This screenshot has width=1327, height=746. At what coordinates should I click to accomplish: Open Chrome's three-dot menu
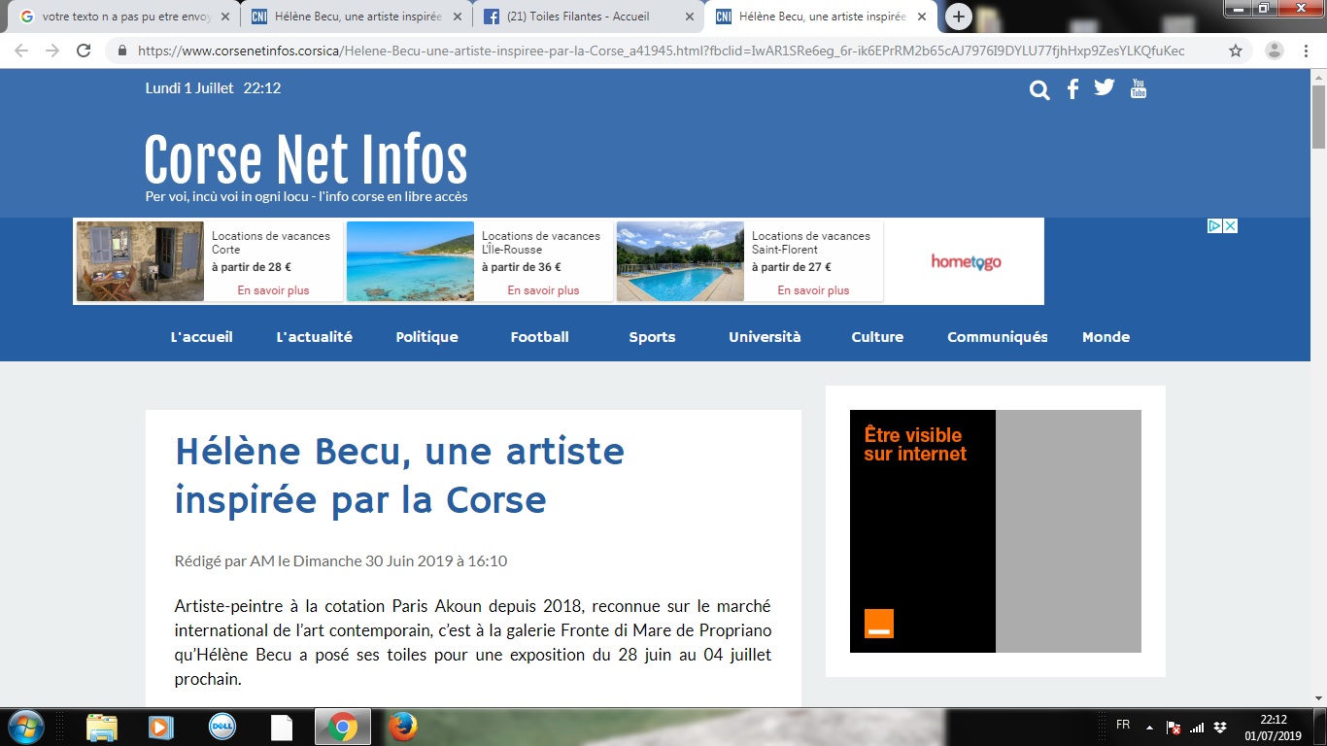(x=1306, y=50)
